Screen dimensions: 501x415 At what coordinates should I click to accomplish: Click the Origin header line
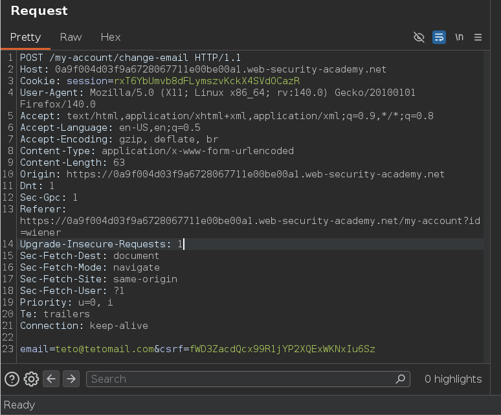232,174
